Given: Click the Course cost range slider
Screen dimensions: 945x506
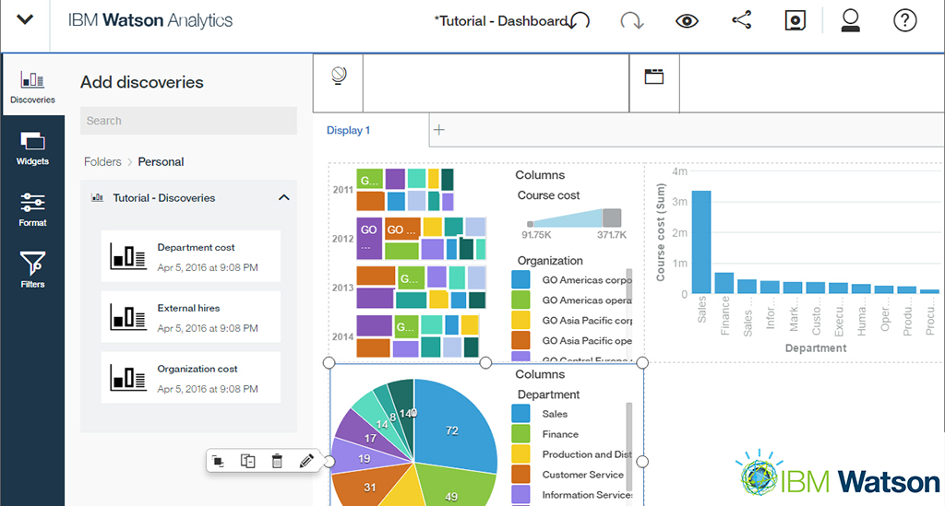Looking at the screenshot, I should 574,218.
